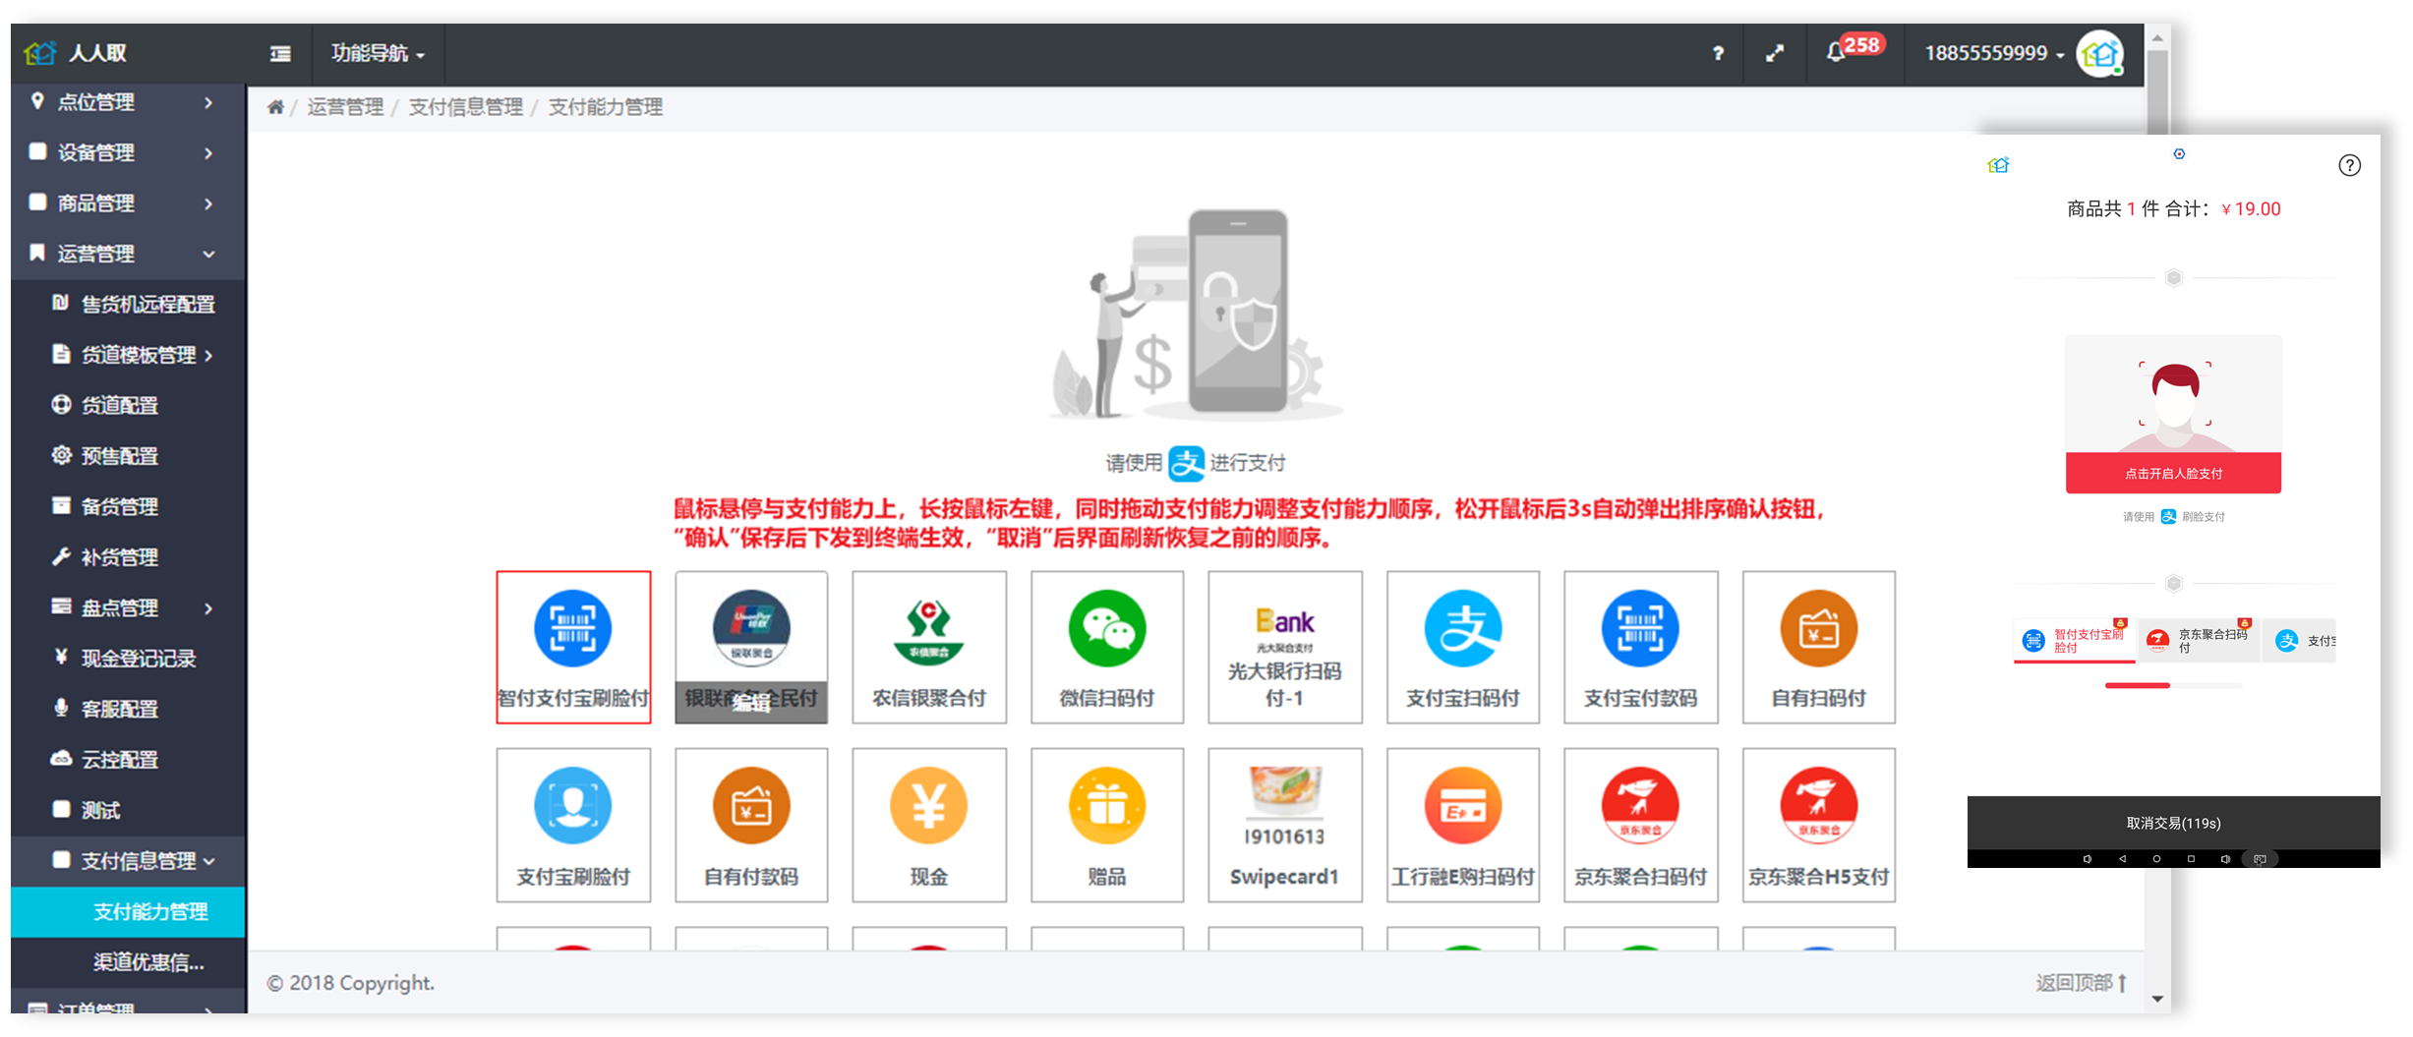The width and height of the screenshot is (2413, 1037).
Task: Open 补货管理 in sidebar
Action: (128, 557)
